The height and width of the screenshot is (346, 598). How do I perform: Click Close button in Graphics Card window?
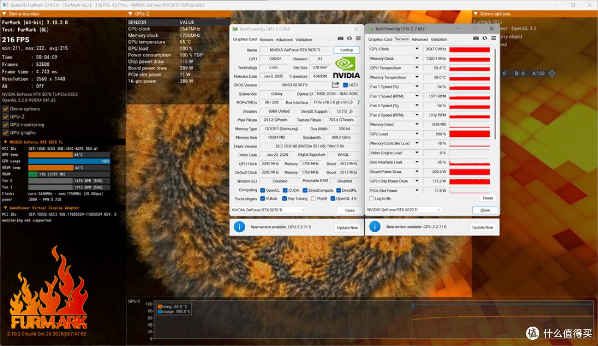[x=350, y=210]
